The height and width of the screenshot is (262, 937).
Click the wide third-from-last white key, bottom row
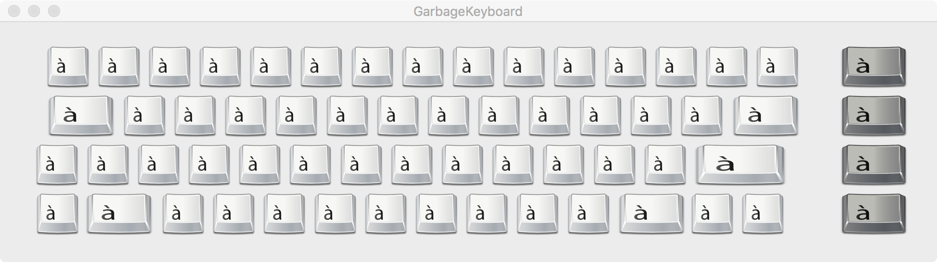(652, 213)
